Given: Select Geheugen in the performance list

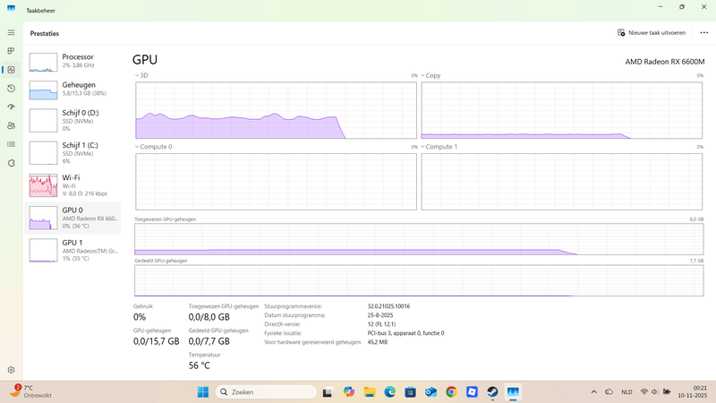Looking at the screenshot, I should click(x=72, y=89).
